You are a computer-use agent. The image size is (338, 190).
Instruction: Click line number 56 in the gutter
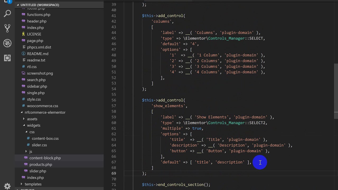coord(114,100)
